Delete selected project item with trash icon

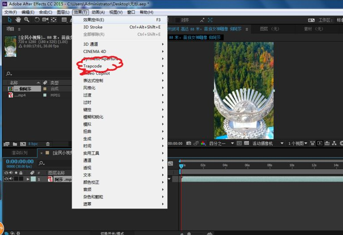pyautogui.click(x=48, y=144)
